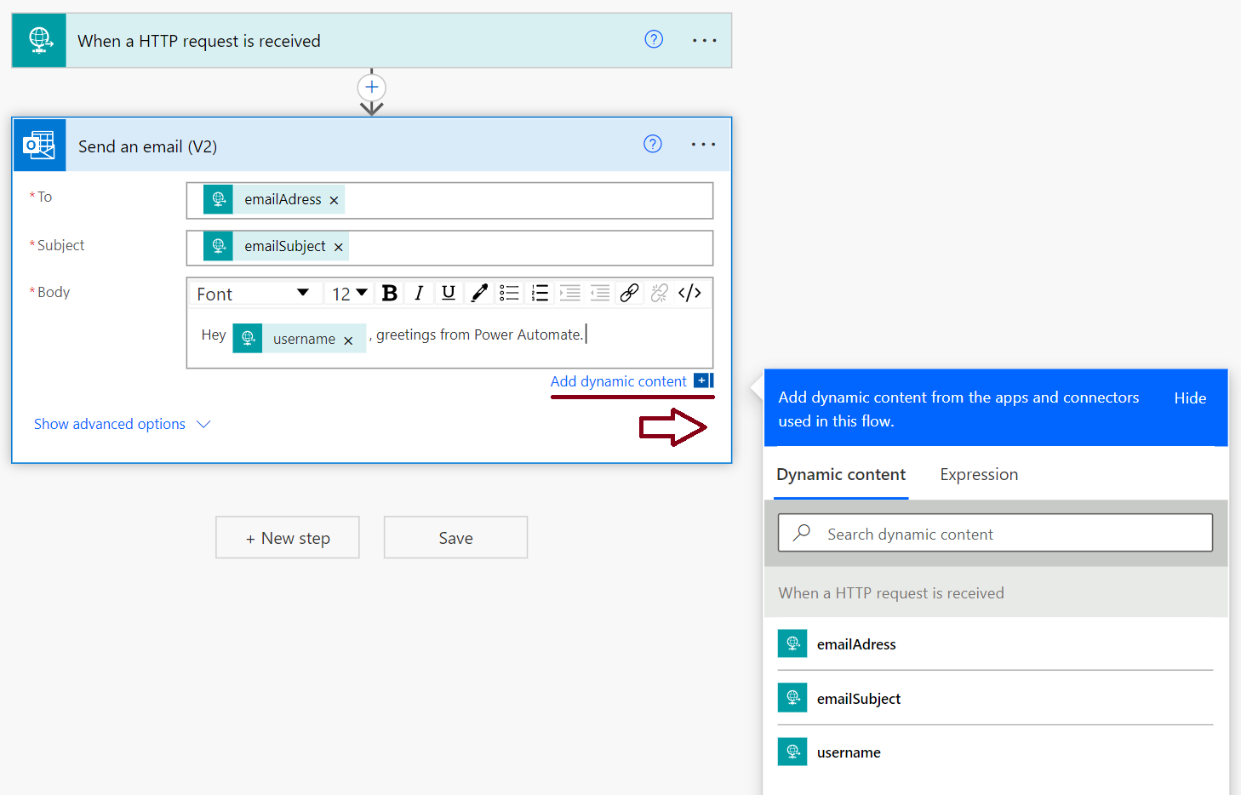Remove the emailSubject token from Subject

pos(338,247)
